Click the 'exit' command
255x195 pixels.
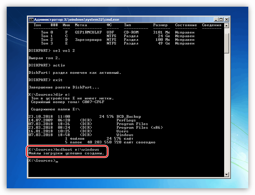tap(58, 80)
